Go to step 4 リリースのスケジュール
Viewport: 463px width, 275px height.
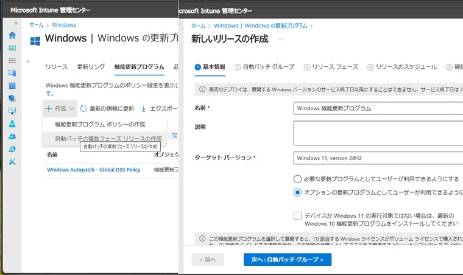click(x=402, y=67)
